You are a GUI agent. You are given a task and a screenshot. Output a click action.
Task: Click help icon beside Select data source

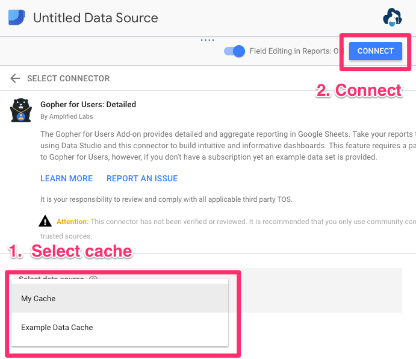(93, 278)
